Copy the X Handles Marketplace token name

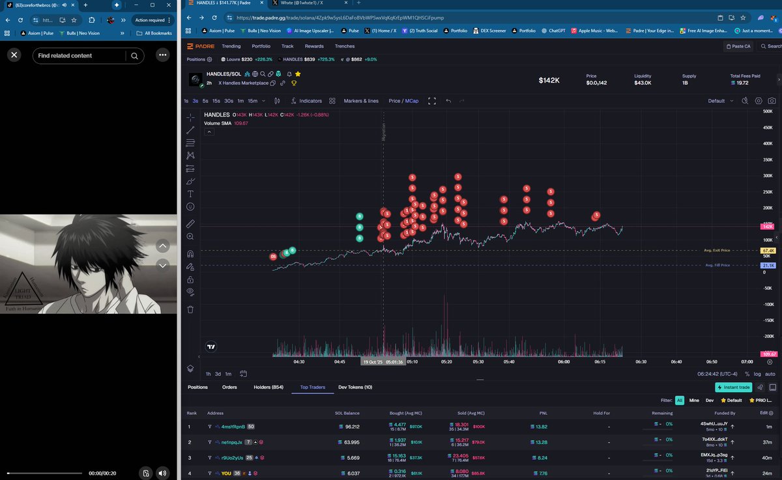[x=274, y=83]
